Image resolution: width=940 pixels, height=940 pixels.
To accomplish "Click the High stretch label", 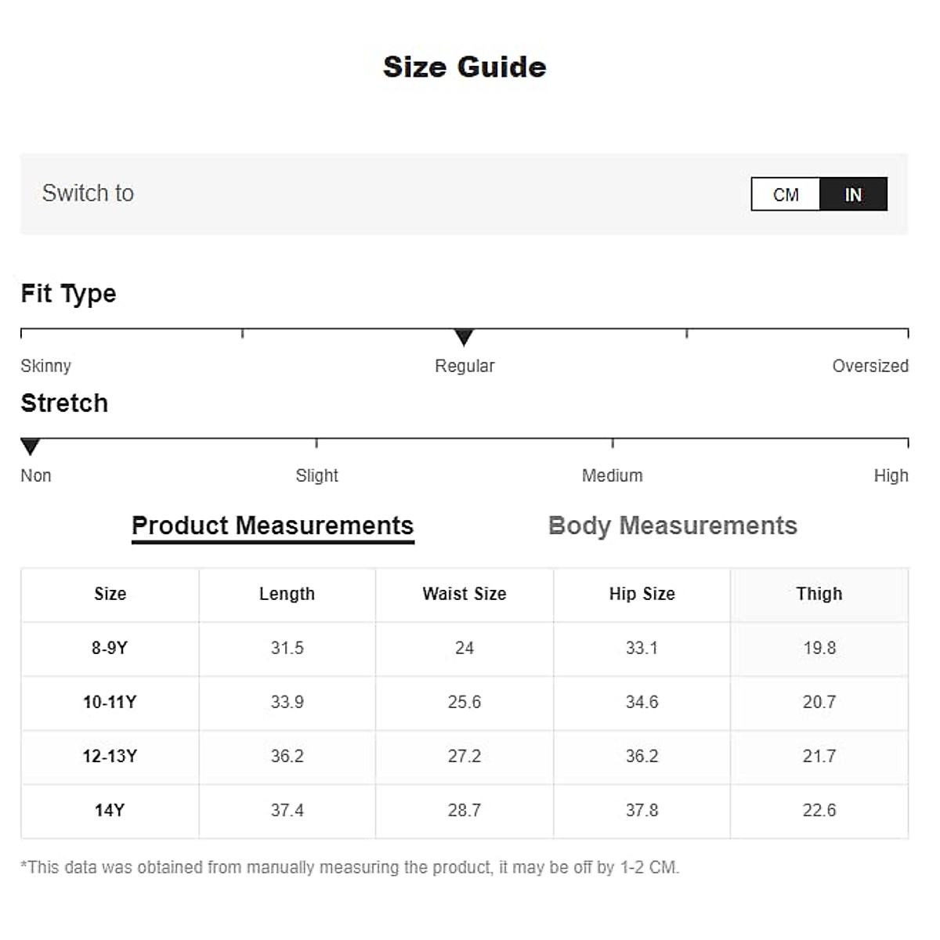I will coord(891,475).
